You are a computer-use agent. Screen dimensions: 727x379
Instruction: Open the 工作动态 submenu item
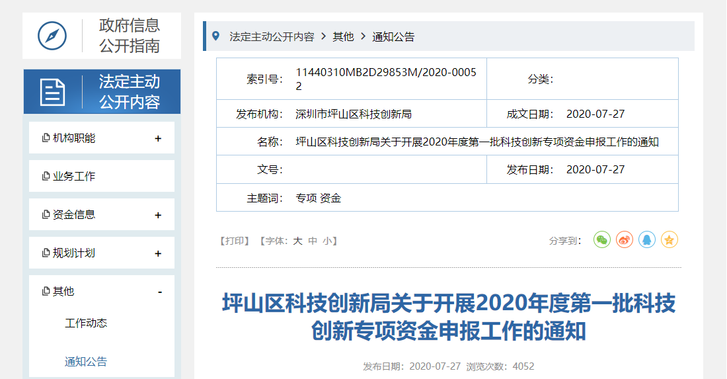coord(86,323)
